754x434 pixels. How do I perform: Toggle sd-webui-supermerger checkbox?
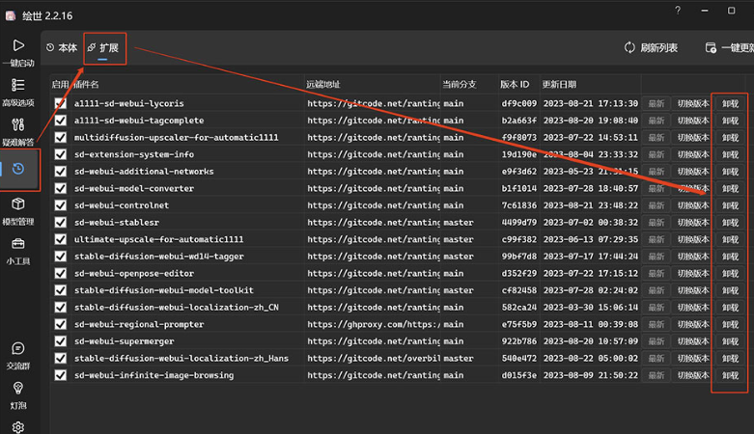[61, 341]
